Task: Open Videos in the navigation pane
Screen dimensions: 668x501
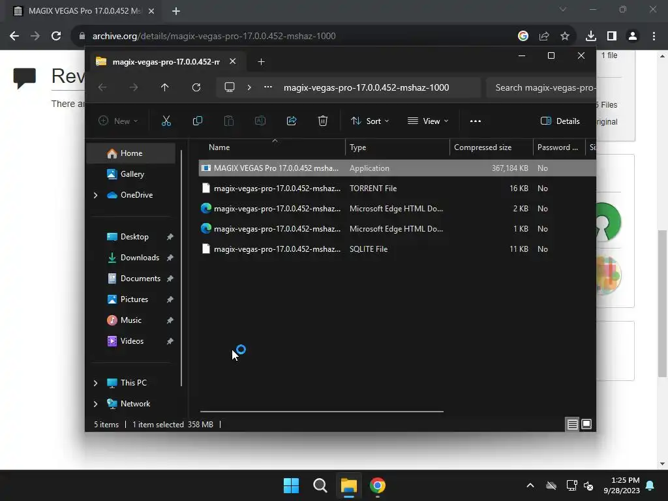Action: [130, 341]
